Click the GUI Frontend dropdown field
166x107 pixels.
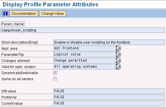[85, 48]
